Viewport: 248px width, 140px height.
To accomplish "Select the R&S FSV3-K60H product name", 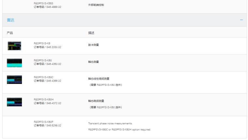I will (x=43, y=100).
